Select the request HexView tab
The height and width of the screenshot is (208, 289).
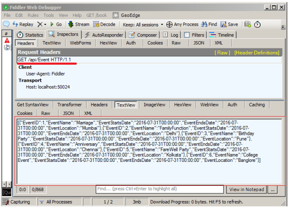[108, 43]
